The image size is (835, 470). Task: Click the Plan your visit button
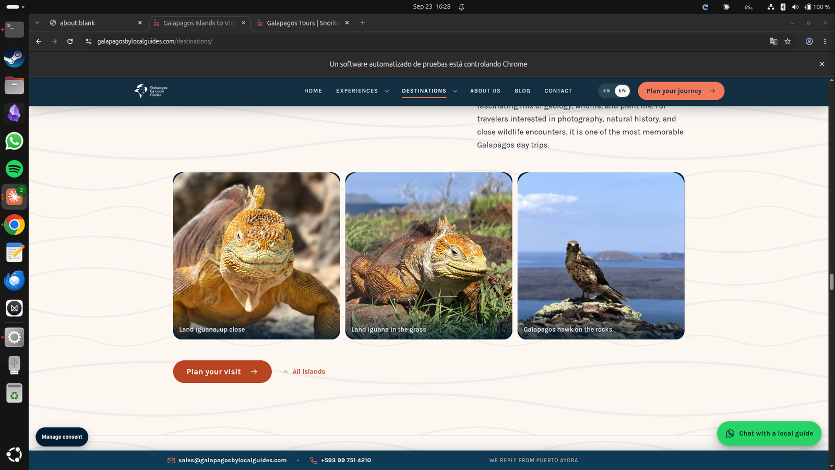[222, 372]
